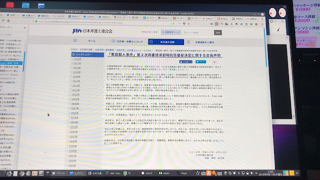Screen dimensions: 320x180
Task: Click the gray search submit button
Action: point(218,32)
